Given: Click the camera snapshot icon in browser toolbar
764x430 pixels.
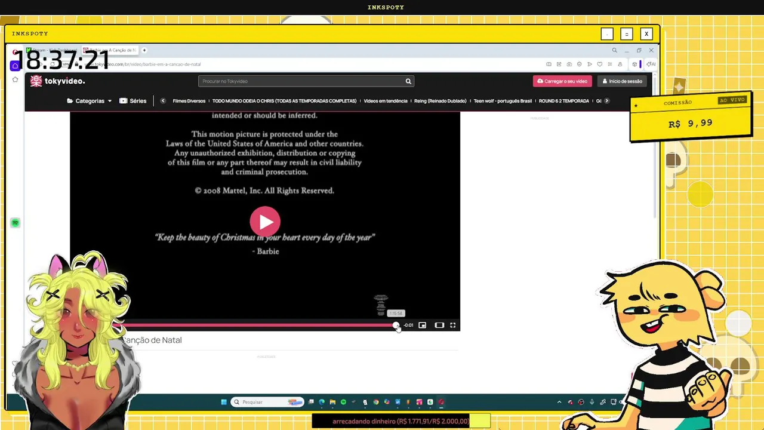Looking at the screenshot, I should [569, 64].
